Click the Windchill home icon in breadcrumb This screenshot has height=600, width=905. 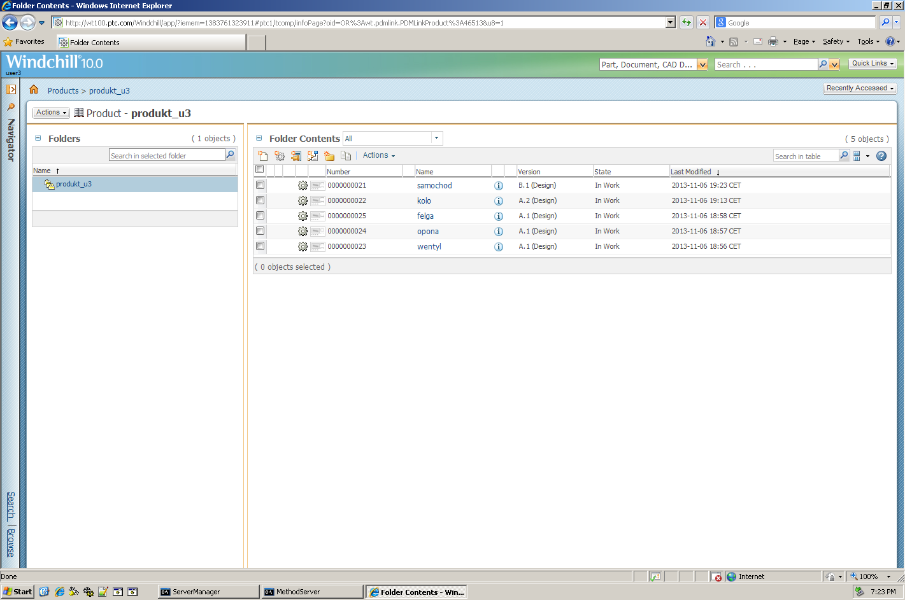tap(34, 90)
